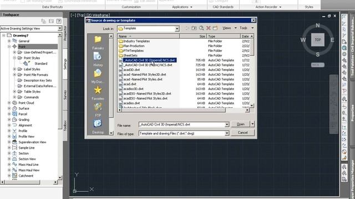Click the Parcel node icon
Image resolution: width=355 pixels, height=199 pixels.
15,114
